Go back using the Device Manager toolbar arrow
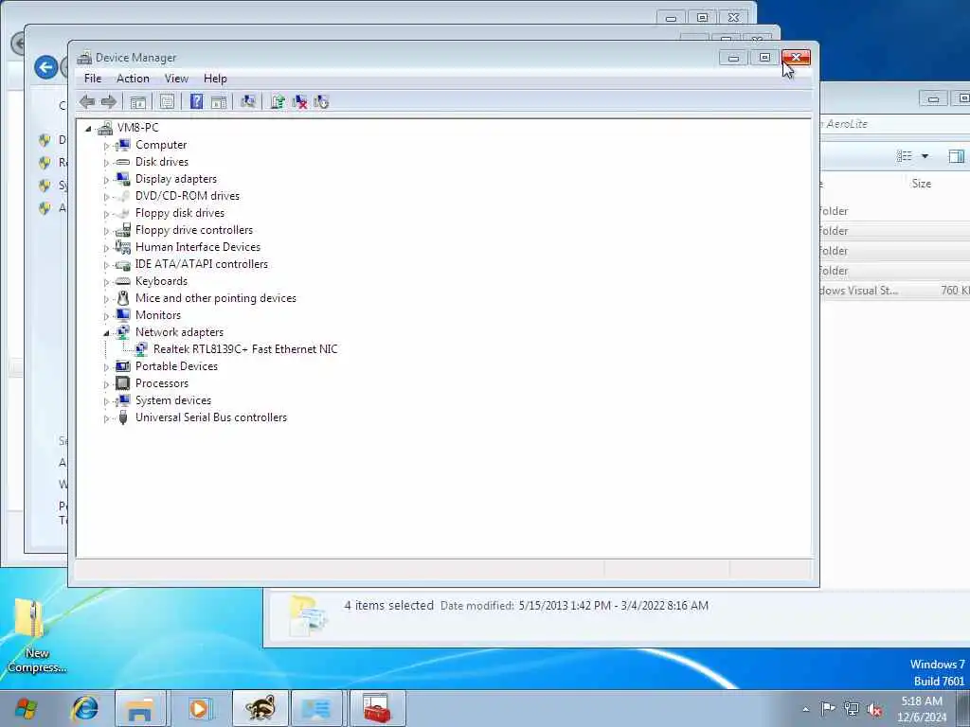 tap(87, 102)
